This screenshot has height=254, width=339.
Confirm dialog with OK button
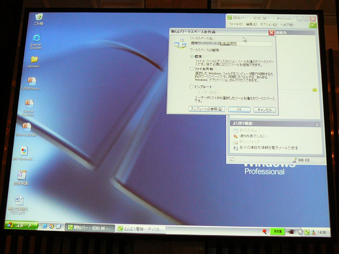(x=239, y=109)
